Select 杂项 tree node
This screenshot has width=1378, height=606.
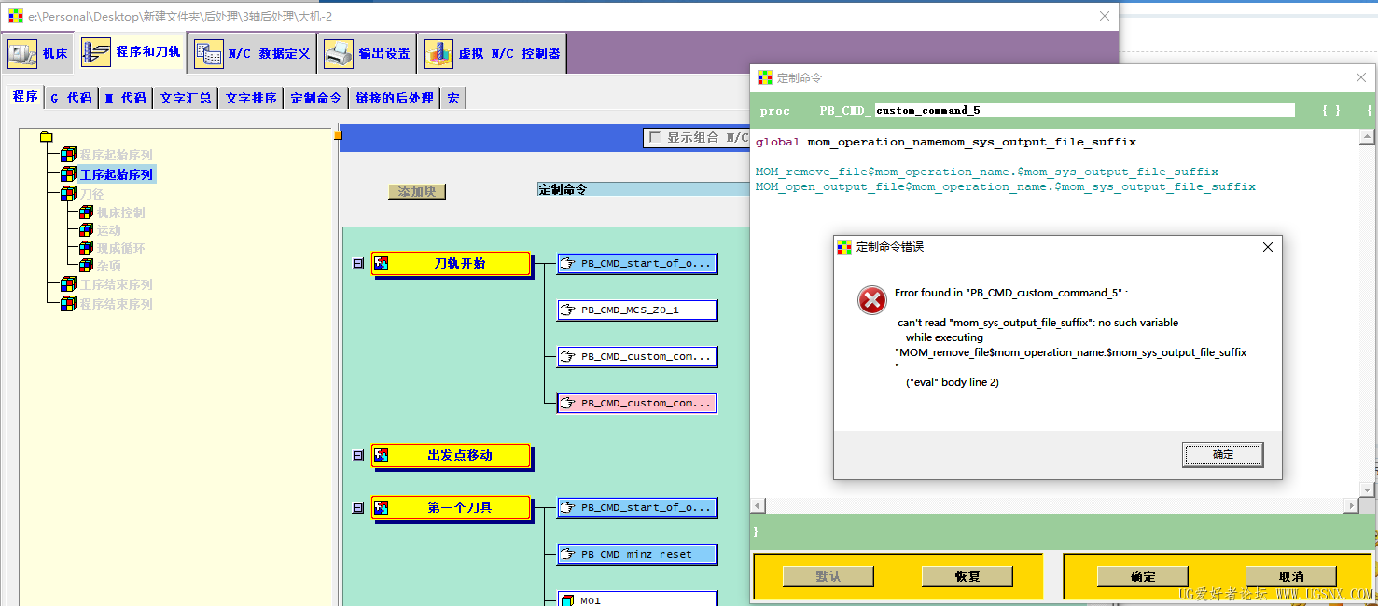[109, 266]
